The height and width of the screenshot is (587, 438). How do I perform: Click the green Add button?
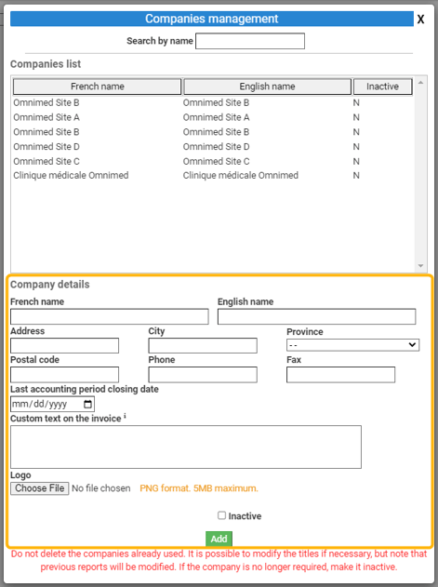[x=219, y=539]
